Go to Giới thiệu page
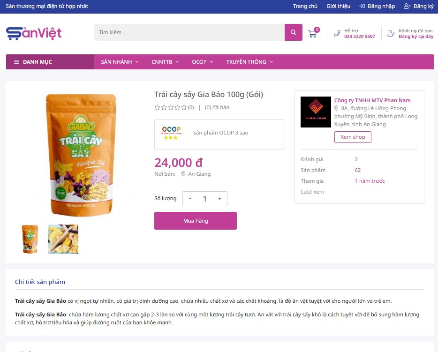Viewport: 438px width, 352px height. coord(338,6)
